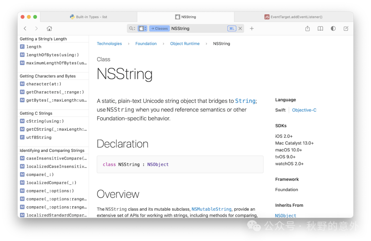Viewport: 371px width, 241px height.
Task: Open Technologies breadcrumb link
Action: (109, 44)
